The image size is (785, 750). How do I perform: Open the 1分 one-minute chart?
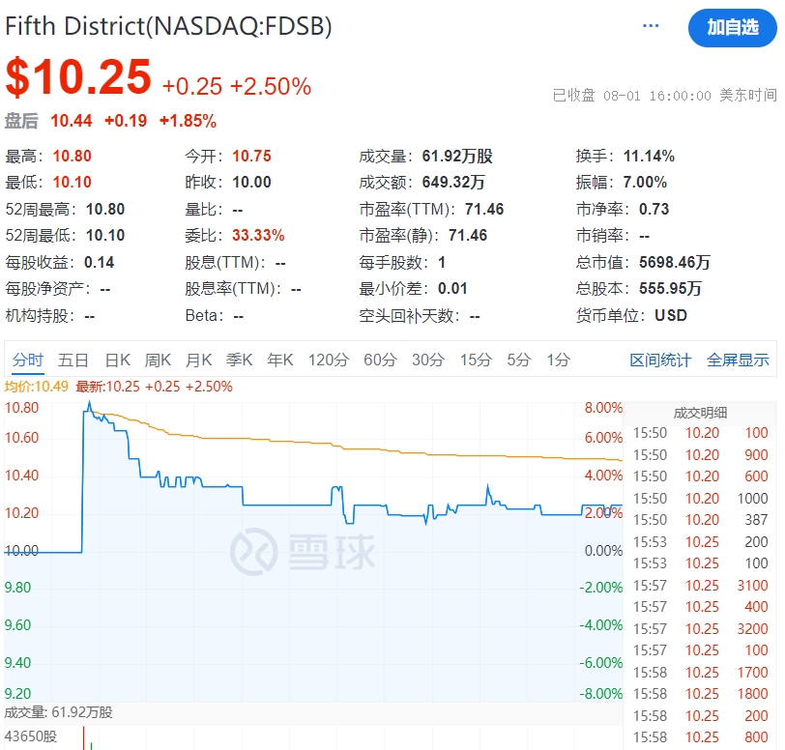[x=558, y=359]
